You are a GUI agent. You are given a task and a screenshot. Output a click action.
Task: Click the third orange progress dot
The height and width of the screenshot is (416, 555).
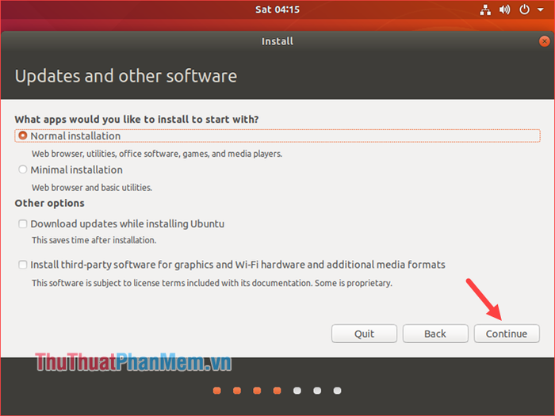point(258,391)
